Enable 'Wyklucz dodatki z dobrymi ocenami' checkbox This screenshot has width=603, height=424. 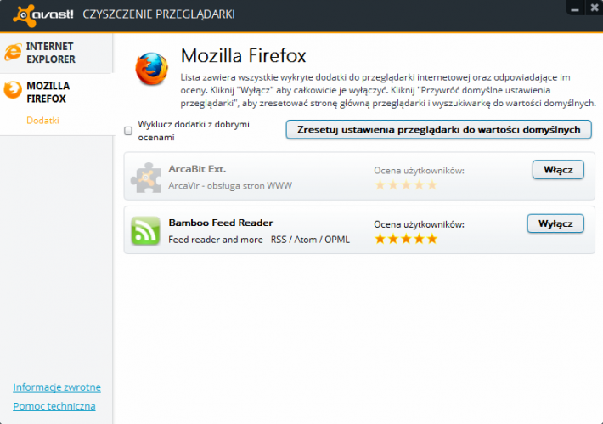point(128,131)
